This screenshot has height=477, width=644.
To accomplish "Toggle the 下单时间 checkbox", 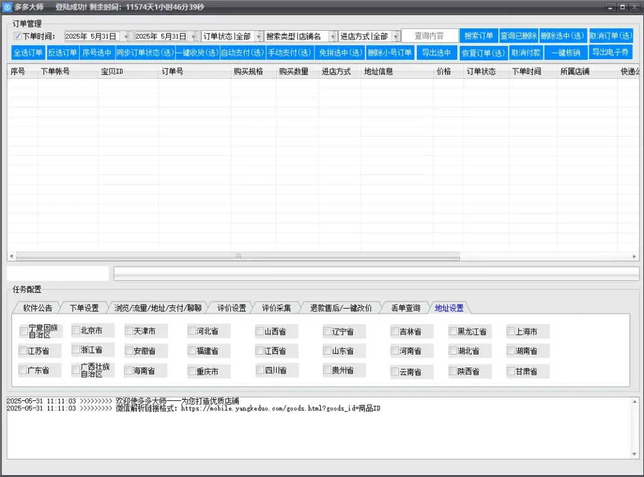I will [17, 36].
